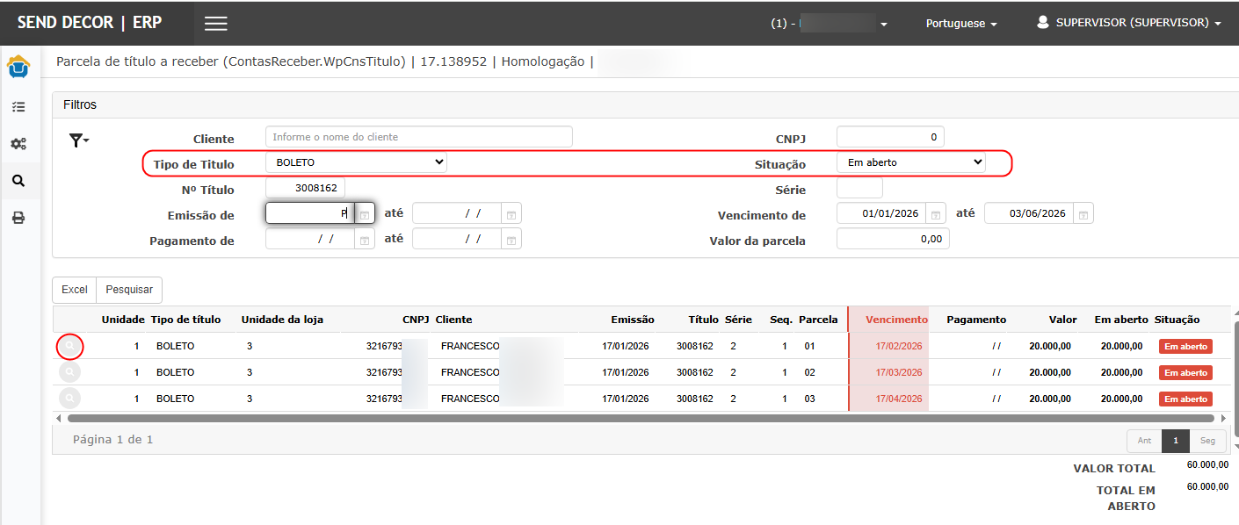View details of parcela 02 row magnifier

[69, 372]
